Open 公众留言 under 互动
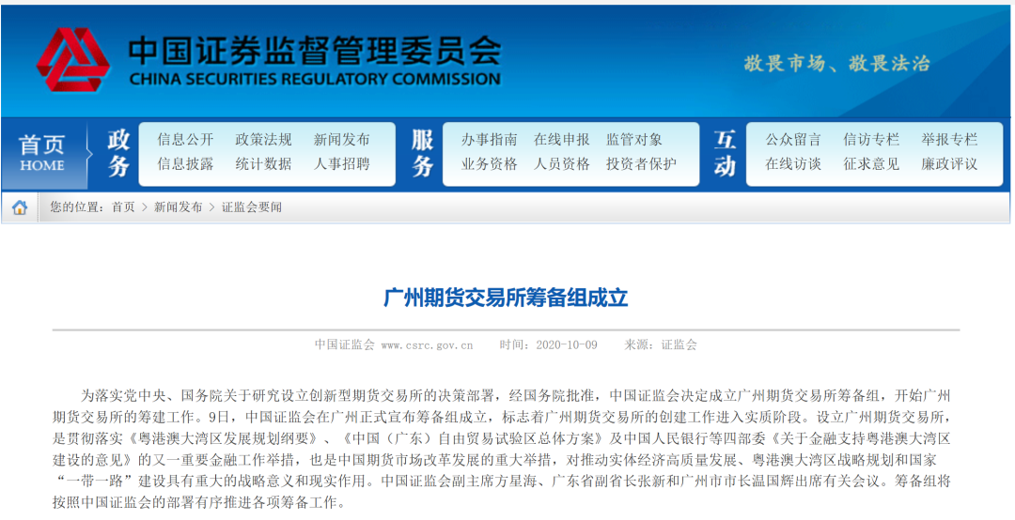The height and width of the screenshot is (520, 1015). coord(793,140)
